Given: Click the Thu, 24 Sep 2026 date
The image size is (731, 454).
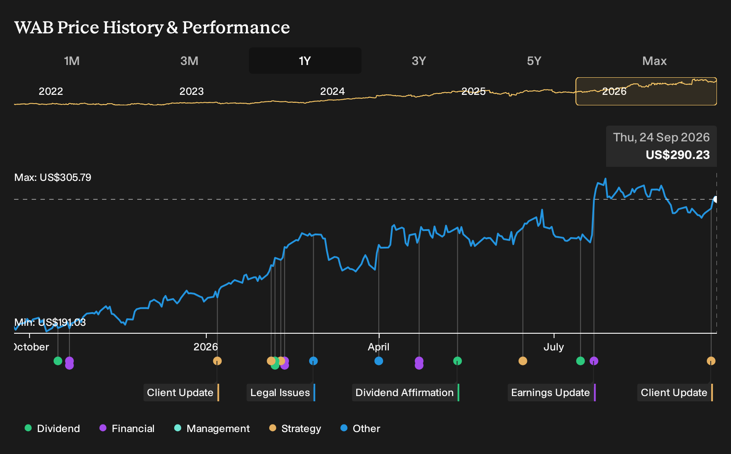Looking at the screenshot, I should (661, 137).
